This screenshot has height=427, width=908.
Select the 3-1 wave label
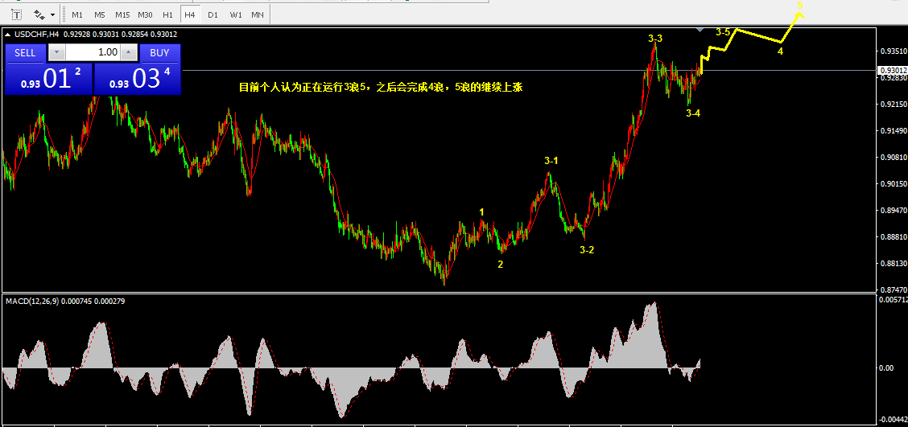(552, 160)
